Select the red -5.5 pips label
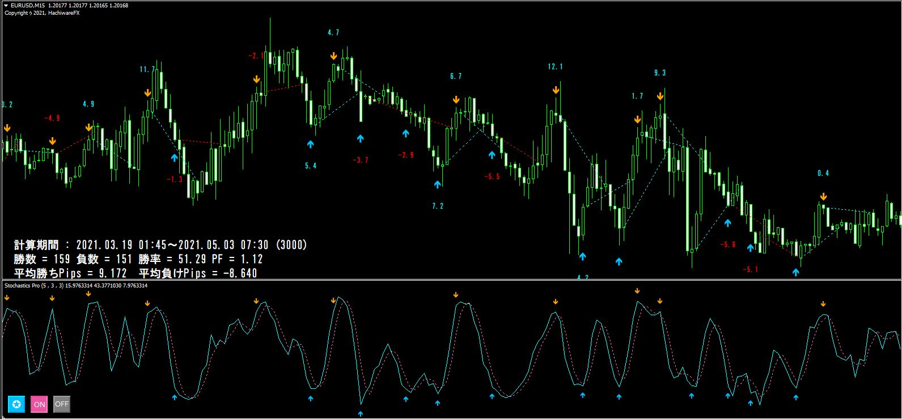The height and width of the screenshot is (419, 902). (x=492, y=177)
